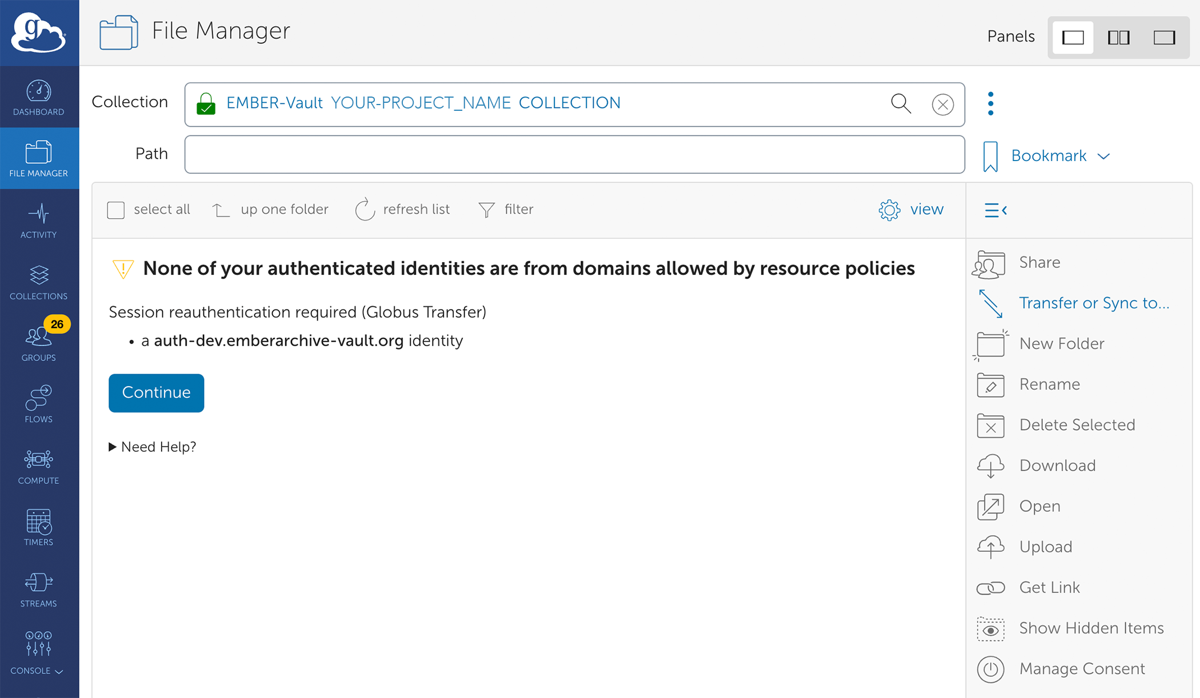Refresh the file list
Viewport: 1200px width, 698px height.
tap(402, 210)
